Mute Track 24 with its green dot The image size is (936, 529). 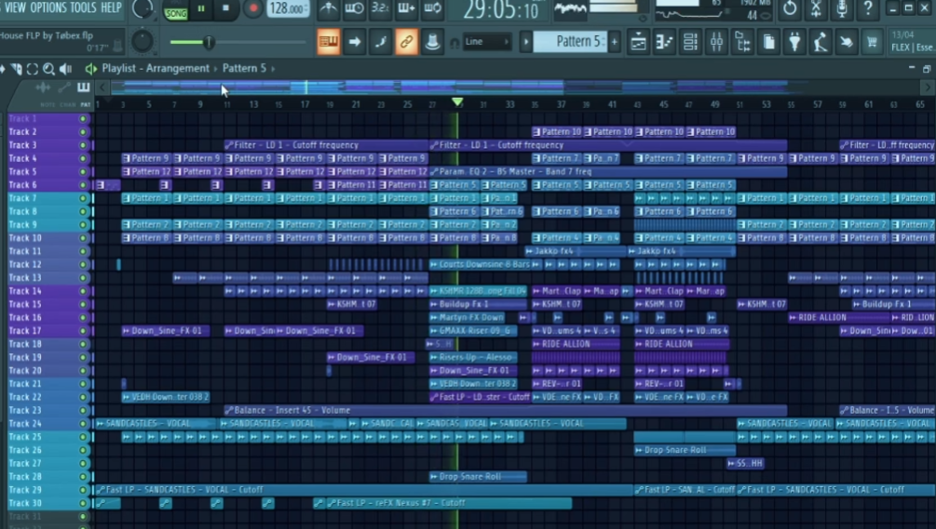tap(83, 424)
